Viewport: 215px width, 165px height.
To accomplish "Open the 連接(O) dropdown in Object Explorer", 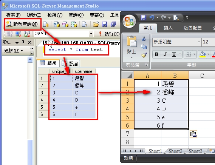I will pyautogui.click(x=14, y=51).
